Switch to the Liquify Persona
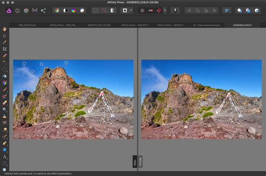The width and height of the screenshot is (266, 176). [x=18, y=11]
